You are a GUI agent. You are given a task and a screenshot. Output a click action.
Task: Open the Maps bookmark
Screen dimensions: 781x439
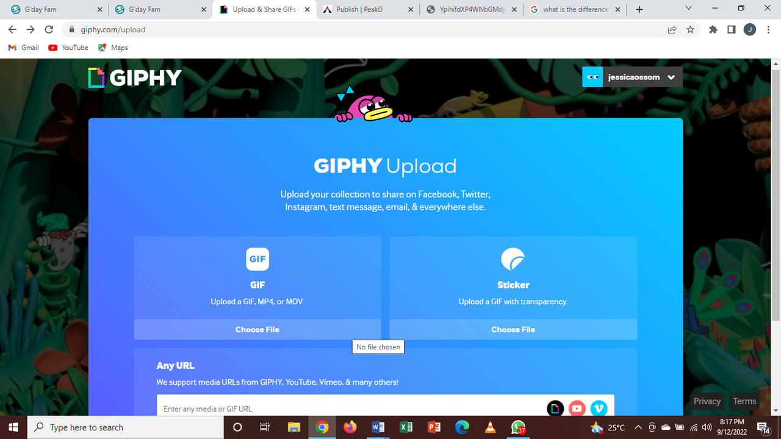pyautogui.click(x=113, y=48)
